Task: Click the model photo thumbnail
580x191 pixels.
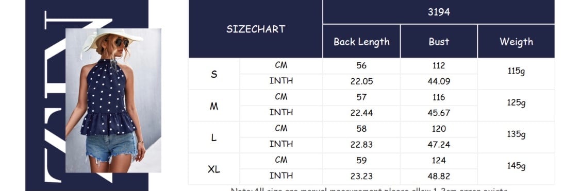Action: point(113,100)
